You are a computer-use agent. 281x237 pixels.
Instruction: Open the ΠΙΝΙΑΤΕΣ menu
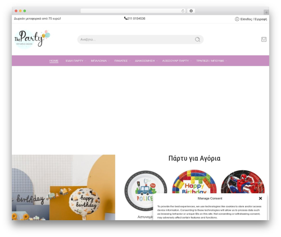pyautogui.click(x=121, y=61)
